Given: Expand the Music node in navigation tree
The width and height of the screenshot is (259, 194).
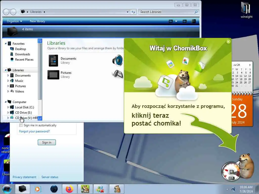Looking at the screenshot, I should pyautogui.click(x=8, y=81).
